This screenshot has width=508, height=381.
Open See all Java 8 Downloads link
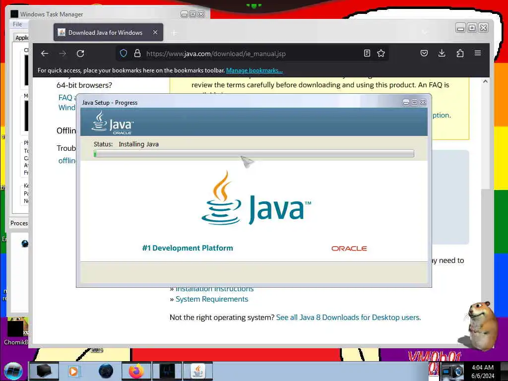click(x=348, y=317)
